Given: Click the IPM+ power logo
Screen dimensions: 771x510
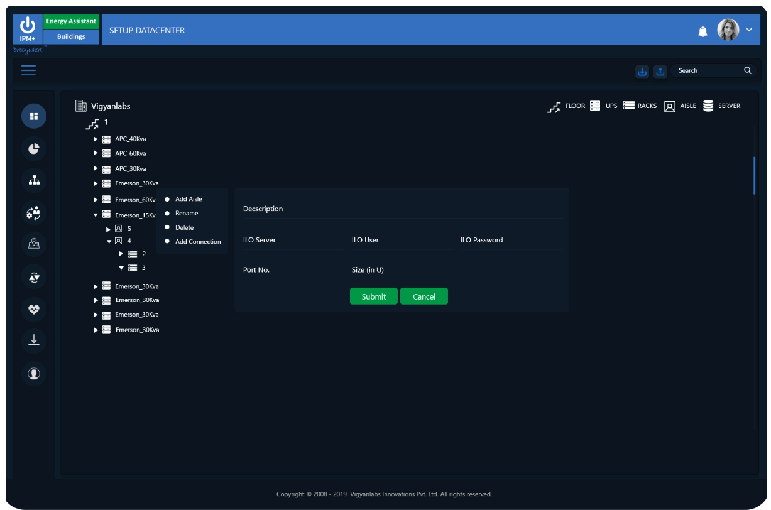Looking at the screenshot, I should [x=28, y=28].
